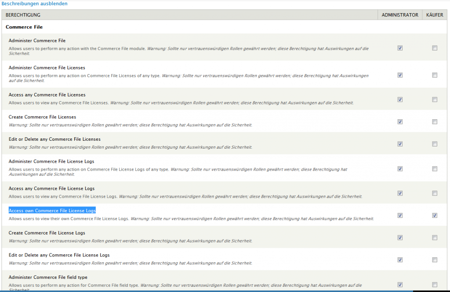Uncheck Käufer for Access own License Logs
Viewport: 450px width, 292px height.
point(435,215)
